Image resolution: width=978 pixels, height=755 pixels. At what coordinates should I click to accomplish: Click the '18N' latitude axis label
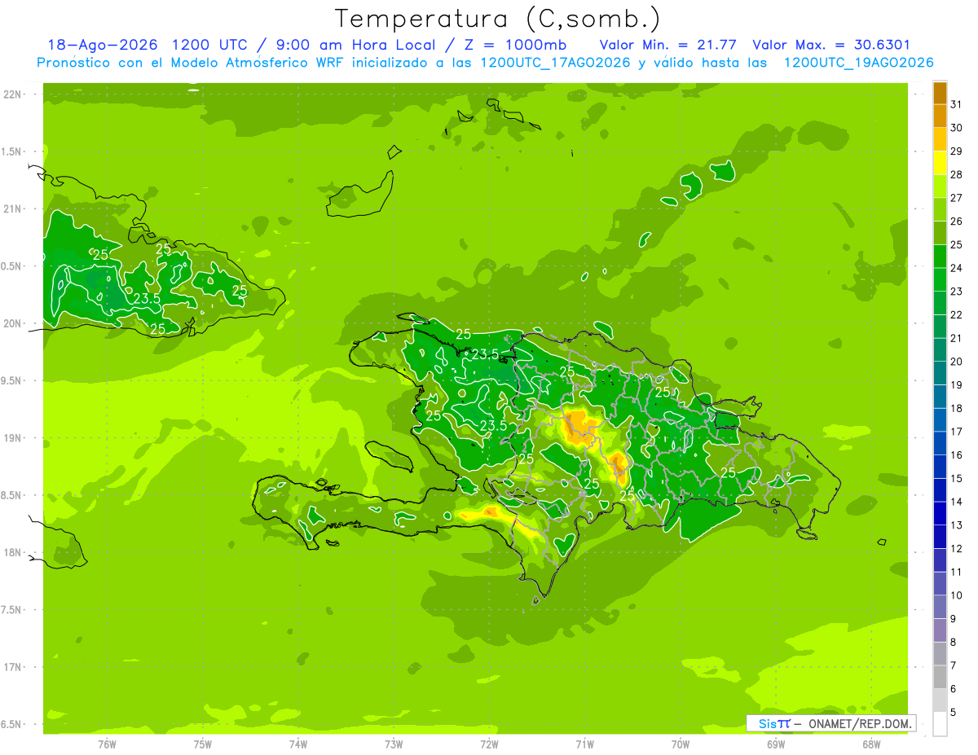[12, 552]
